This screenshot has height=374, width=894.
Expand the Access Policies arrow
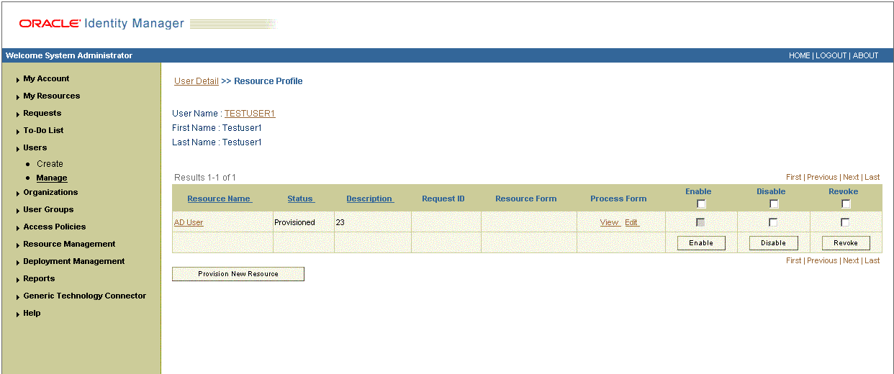point(17,228)
